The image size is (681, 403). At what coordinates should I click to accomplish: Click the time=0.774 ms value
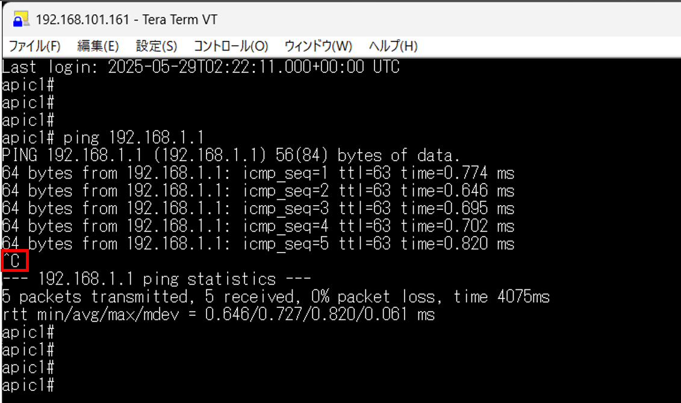pyautogui.click(x=458, y=173)
